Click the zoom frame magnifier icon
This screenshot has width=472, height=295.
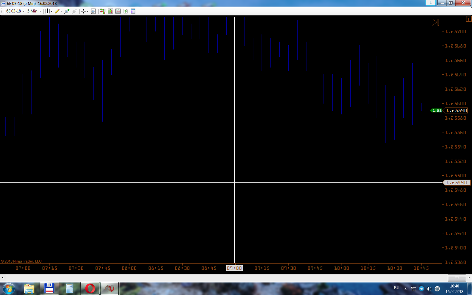[93, 11]
